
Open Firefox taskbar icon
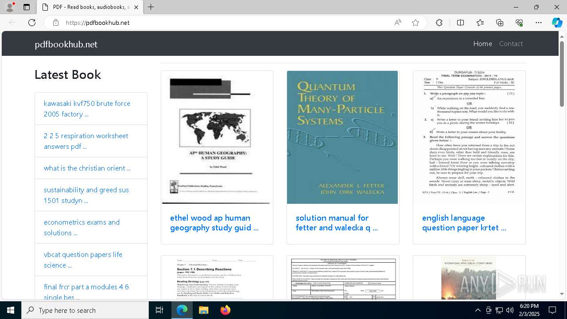[225, 310]
